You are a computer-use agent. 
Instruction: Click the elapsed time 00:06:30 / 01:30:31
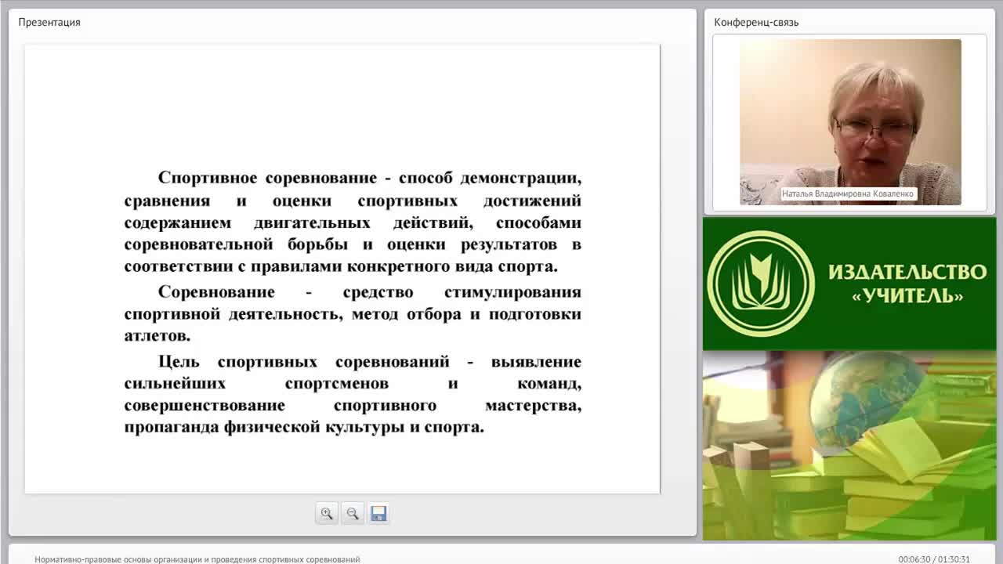(x=934, y=559)
